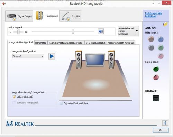This screenshot has height=137, width=173.
Task: Click the speaker icon in title bar
Action: coord(4,3)
